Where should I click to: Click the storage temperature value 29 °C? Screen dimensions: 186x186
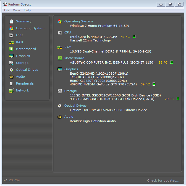click(169, 99)
